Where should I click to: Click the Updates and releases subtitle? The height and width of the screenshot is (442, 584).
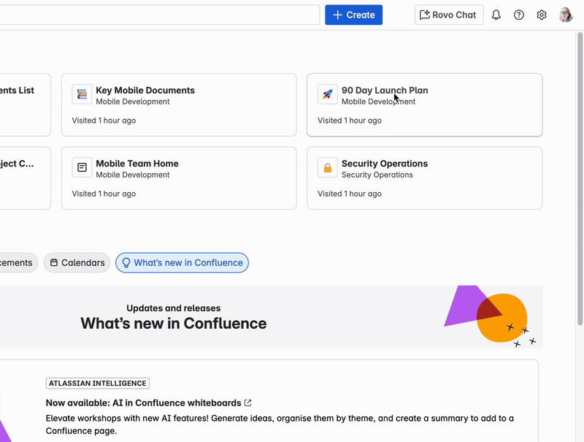[174, 308]
